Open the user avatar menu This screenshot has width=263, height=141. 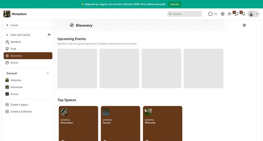coord(253,14)
